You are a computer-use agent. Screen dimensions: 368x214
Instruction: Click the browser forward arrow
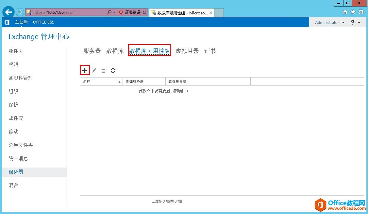pos(20,12)
